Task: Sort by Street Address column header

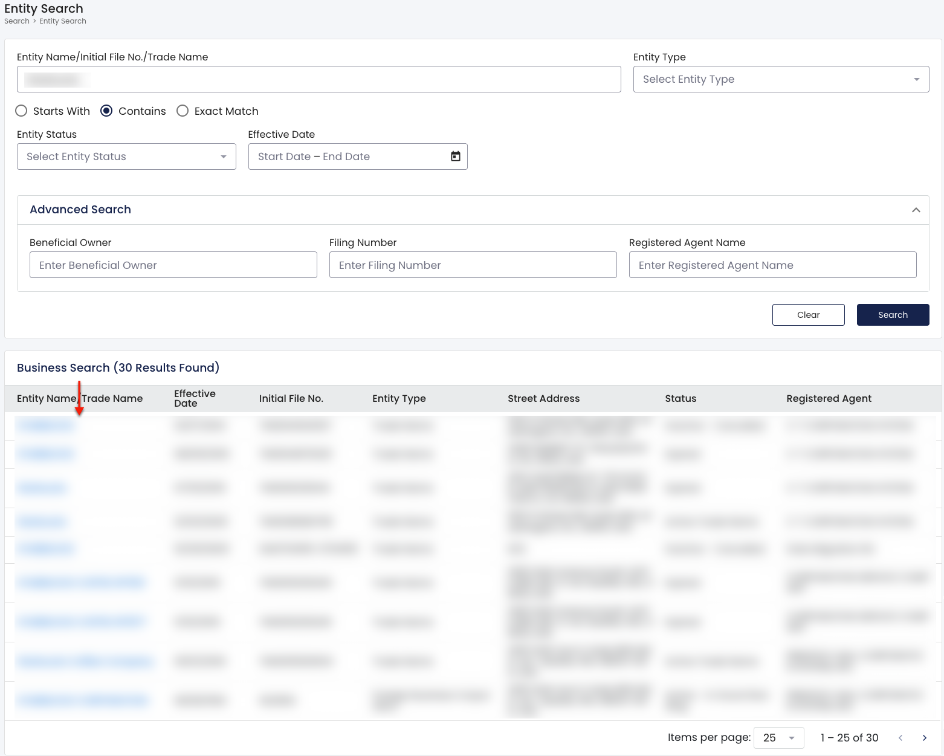Action: [x=544, y=398]
